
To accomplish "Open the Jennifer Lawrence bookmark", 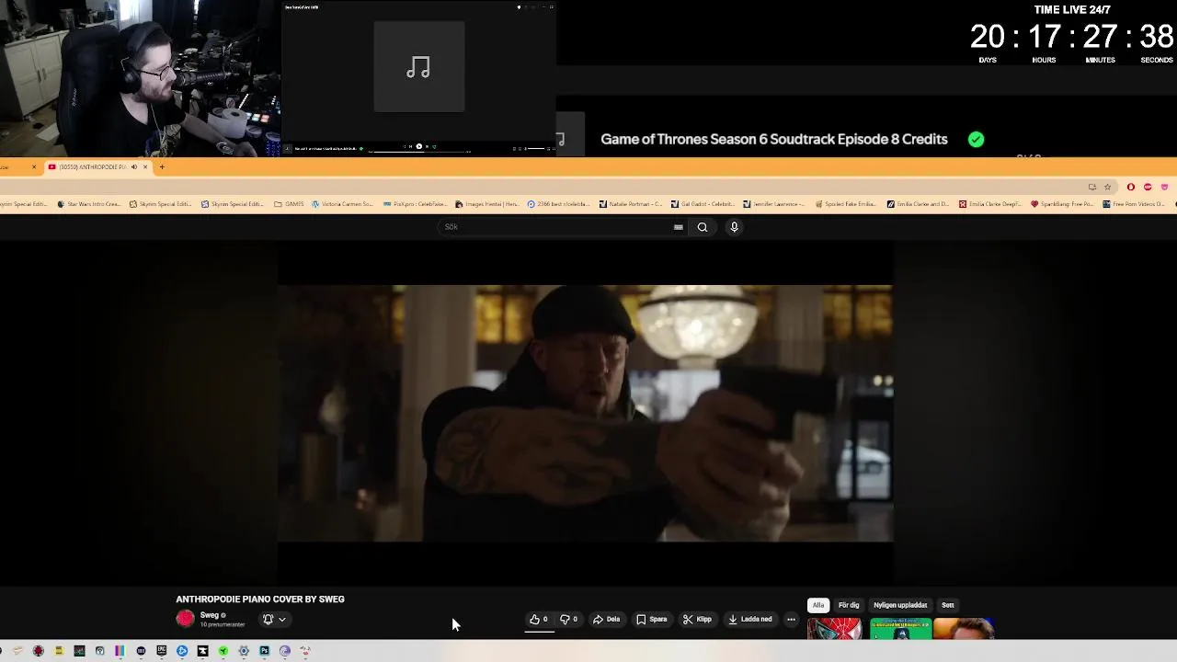I will 773,204.
